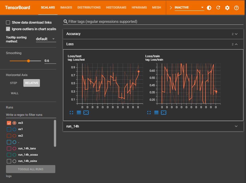This screenshot has height=183, width=246.
Task: Select only run_14h_tanx radio button
Action: (x=15, y=149)
